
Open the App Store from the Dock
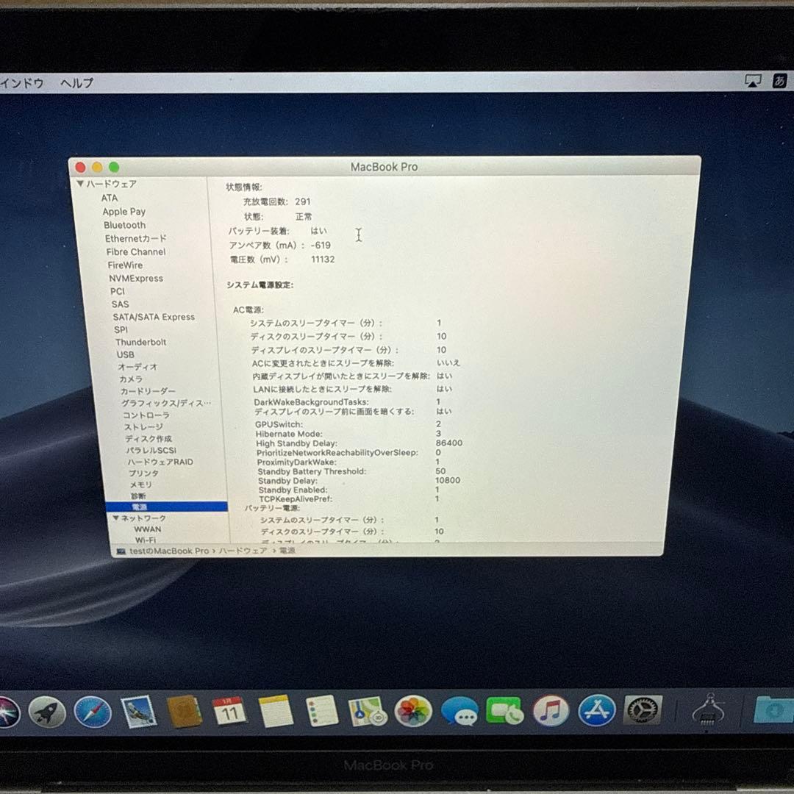(x=596, y=712)
